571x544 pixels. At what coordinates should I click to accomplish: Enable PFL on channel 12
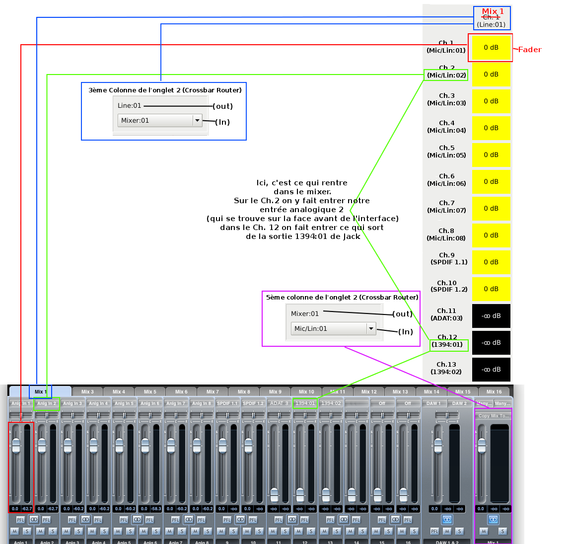(305, 520)
